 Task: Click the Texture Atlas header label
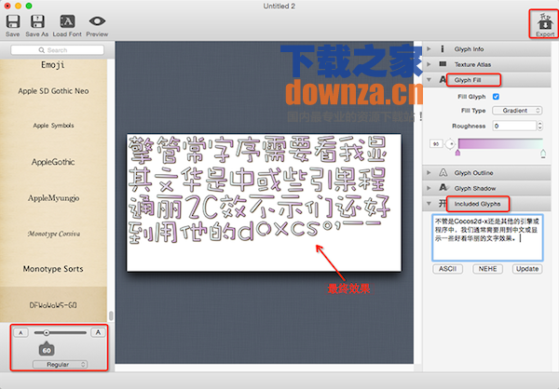pos(472,64)
